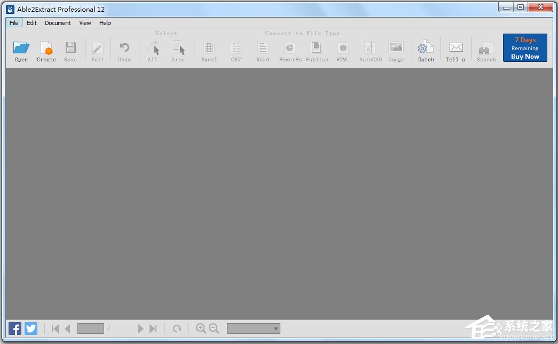Go to the first page

pos(55,329)
